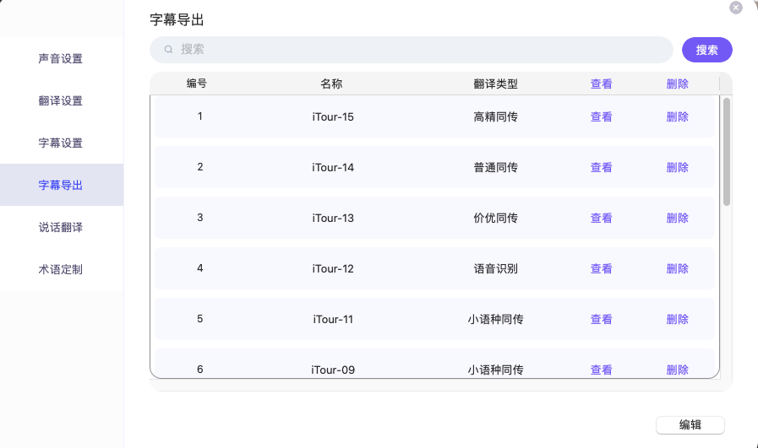Open the 声音设置 tab
This screenshot has height=448, width=758.
tap(61, 59)
